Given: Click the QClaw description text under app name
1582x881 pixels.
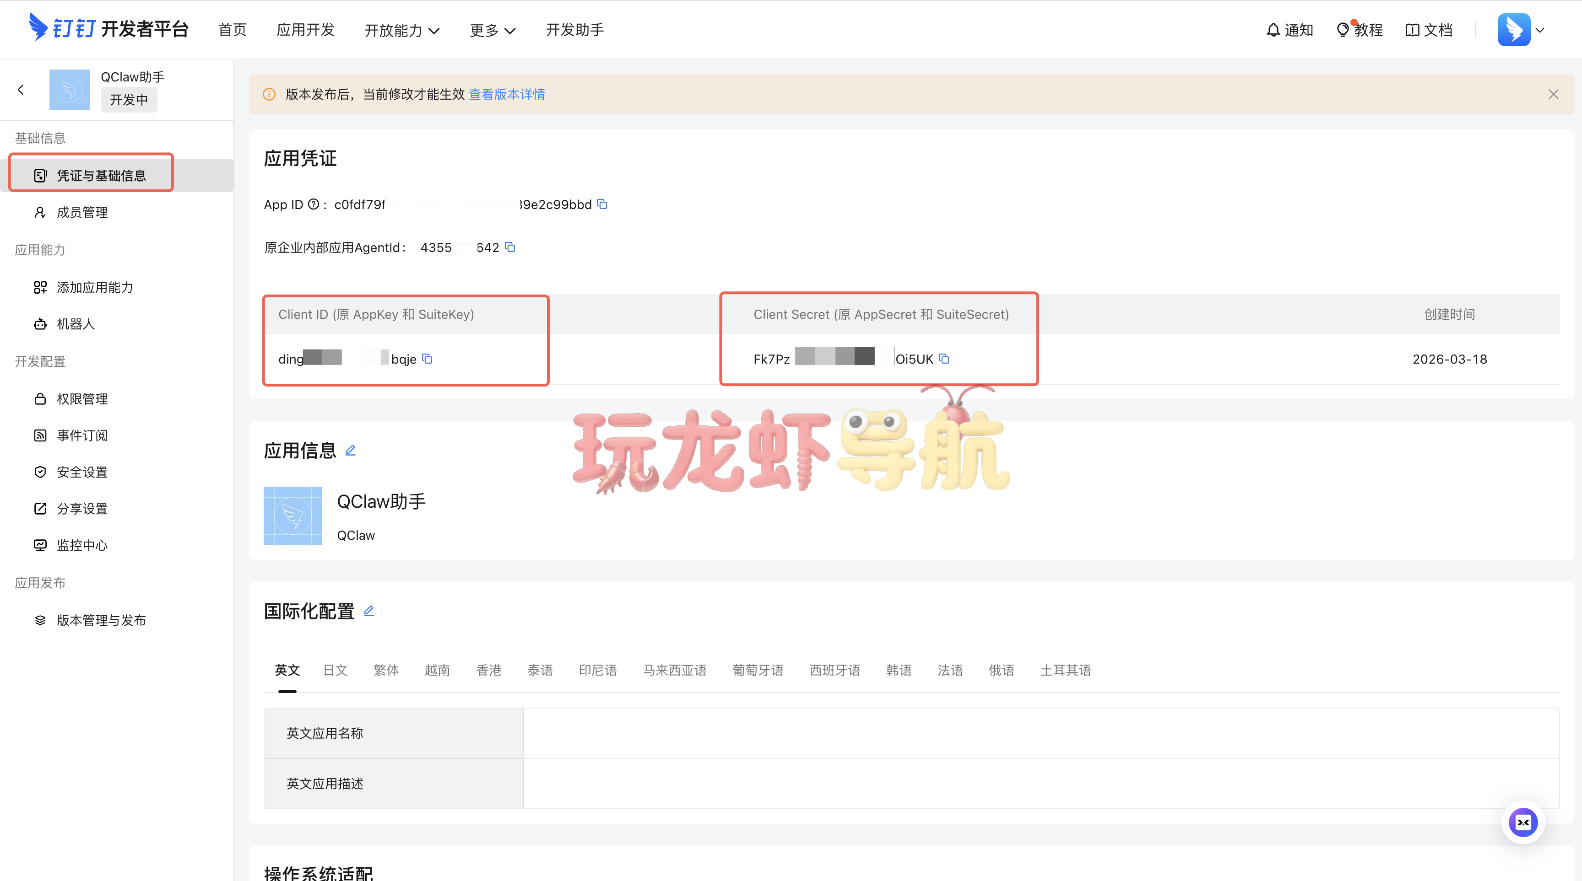Looking at the screenshot, I should pyautogui.click(x=356, y=535).
